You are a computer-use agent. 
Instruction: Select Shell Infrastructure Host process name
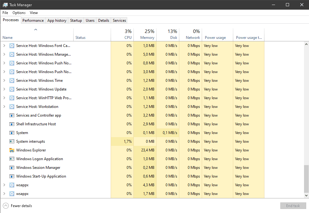pyautogui.click(x=36, y=124)
